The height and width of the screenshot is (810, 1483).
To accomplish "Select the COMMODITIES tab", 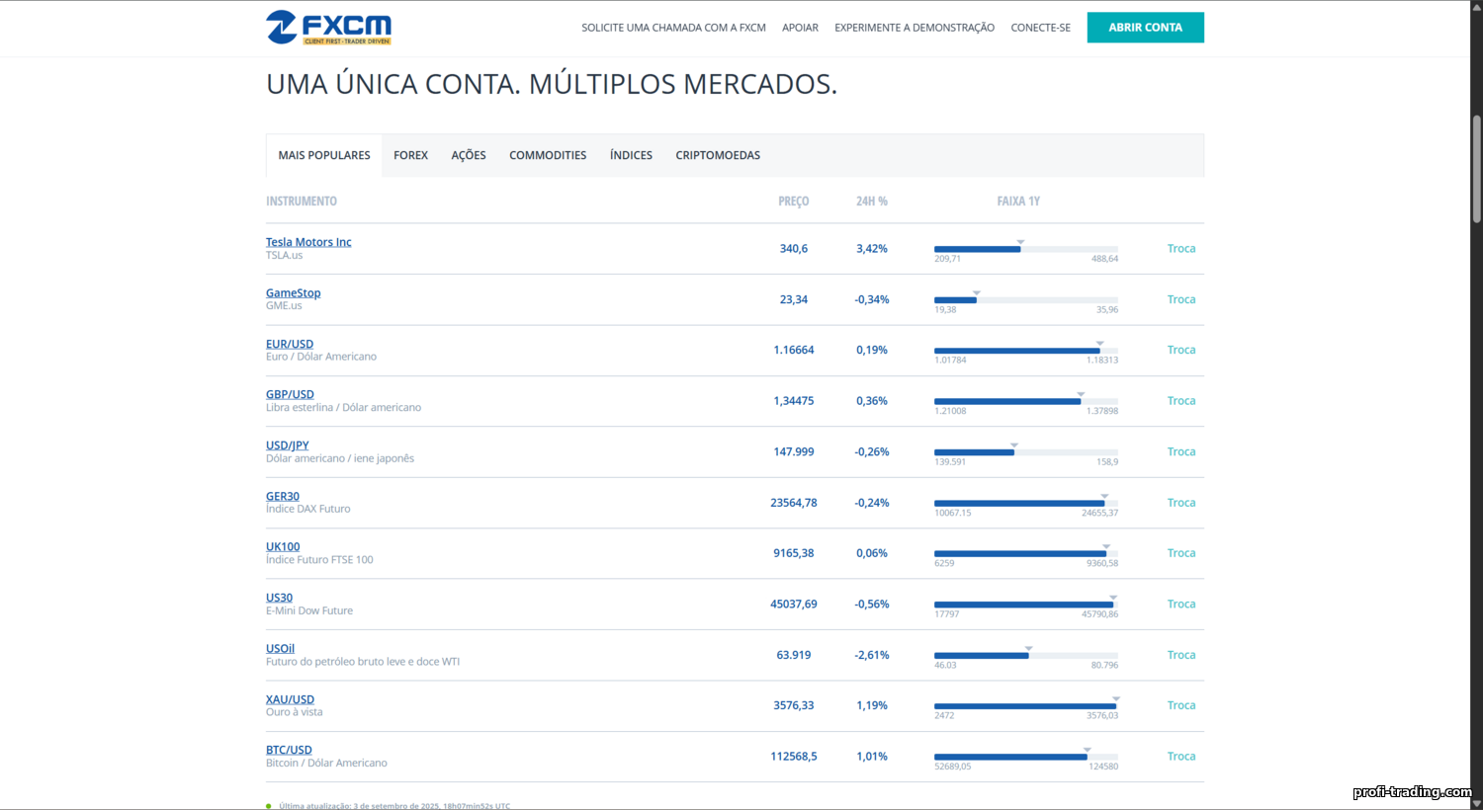I will click(x=548, y=155).
